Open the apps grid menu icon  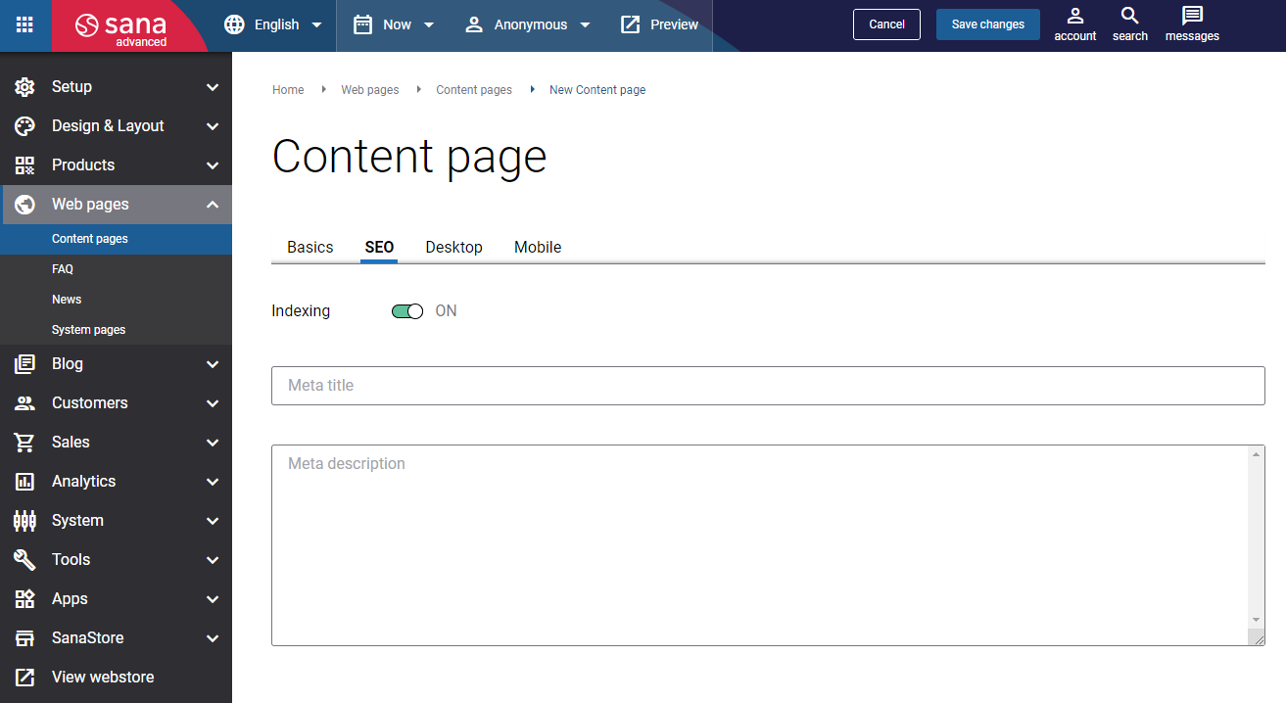[24, 24]
